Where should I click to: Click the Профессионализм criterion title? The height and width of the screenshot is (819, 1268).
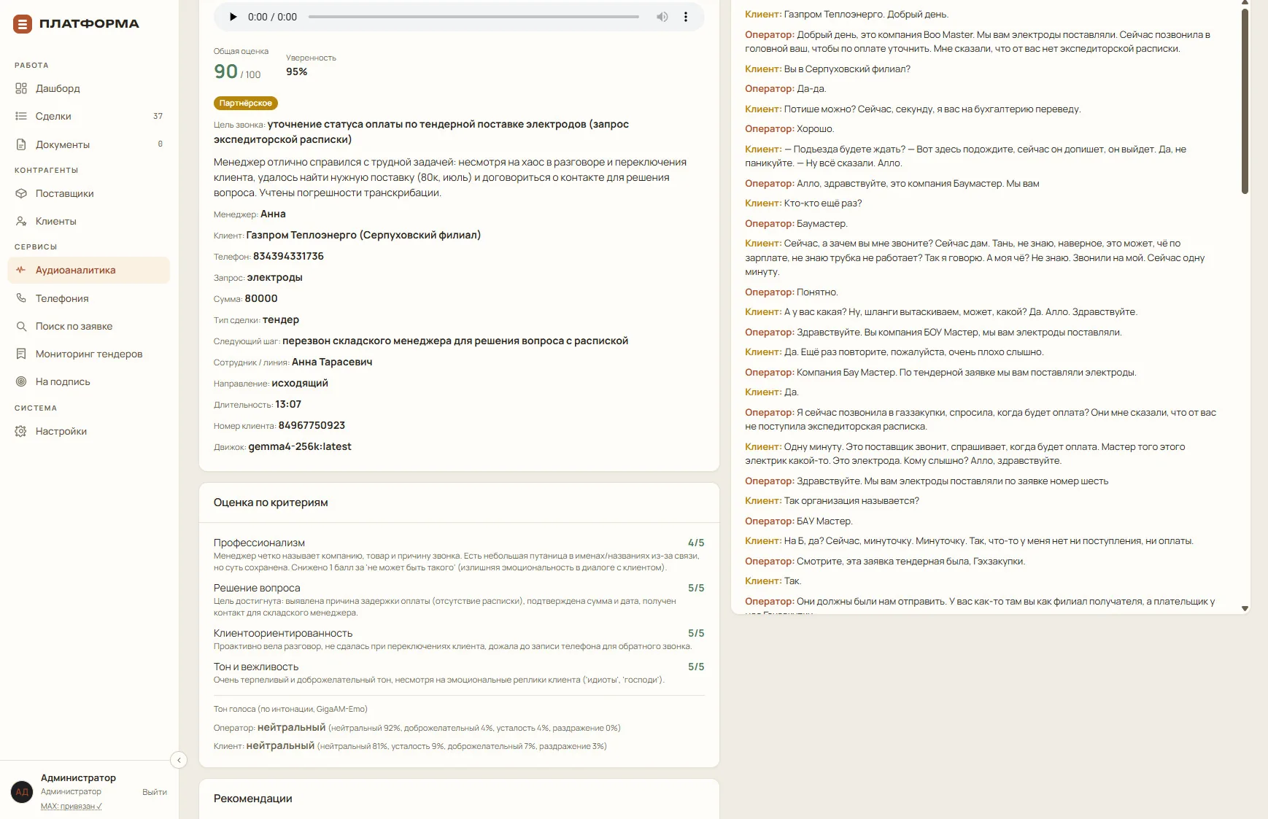pos(259,543)
